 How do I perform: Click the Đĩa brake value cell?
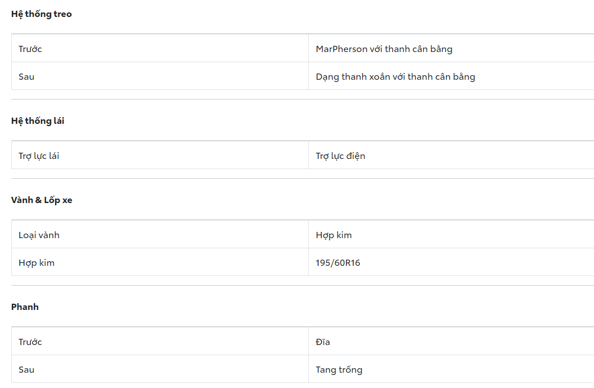323,342
